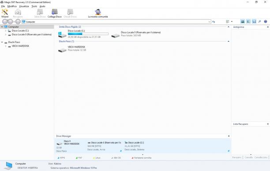Click the Recupera toolbar icon
Viewport: 270px width, 171px height.
18,13
